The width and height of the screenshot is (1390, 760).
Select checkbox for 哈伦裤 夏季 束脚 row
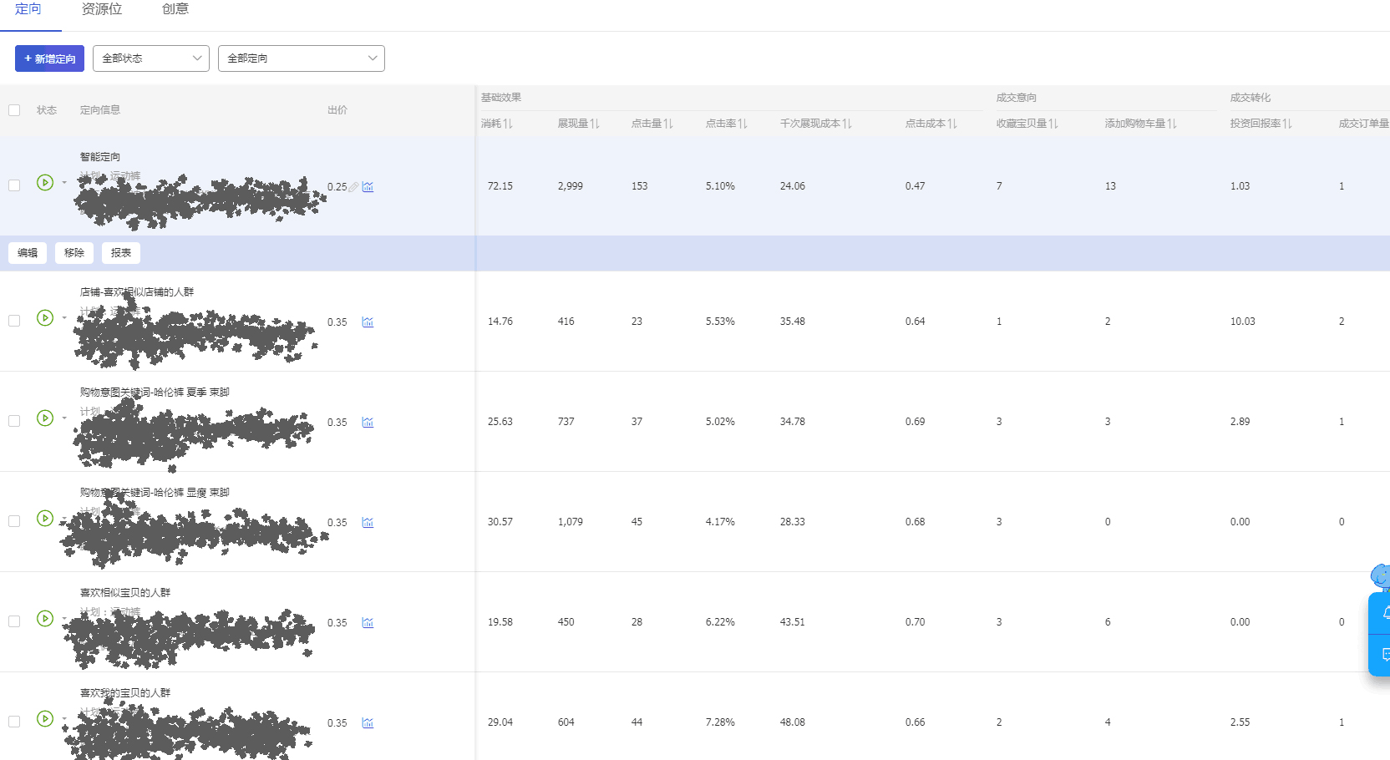coord(14,421)
